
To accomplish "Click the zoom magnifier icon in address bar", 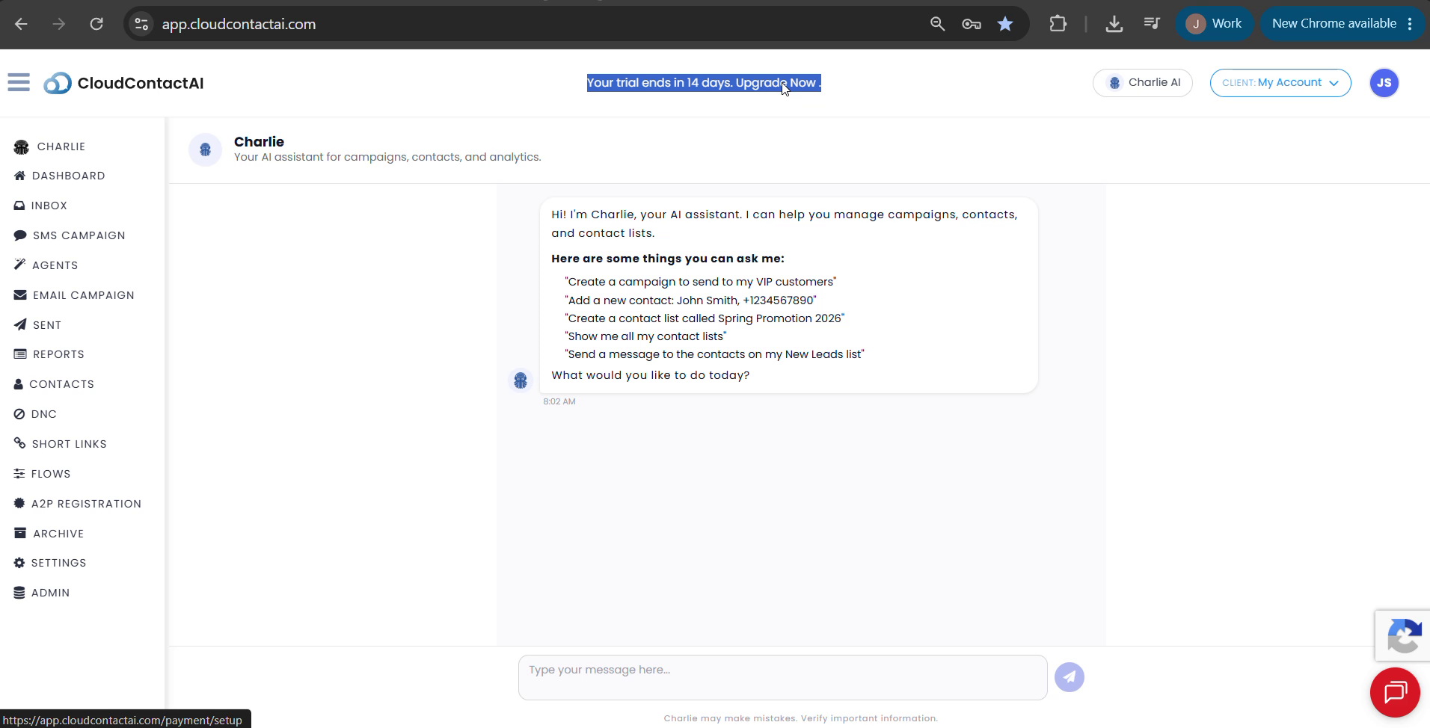I will pyautogui.click(x=937, y=24).
